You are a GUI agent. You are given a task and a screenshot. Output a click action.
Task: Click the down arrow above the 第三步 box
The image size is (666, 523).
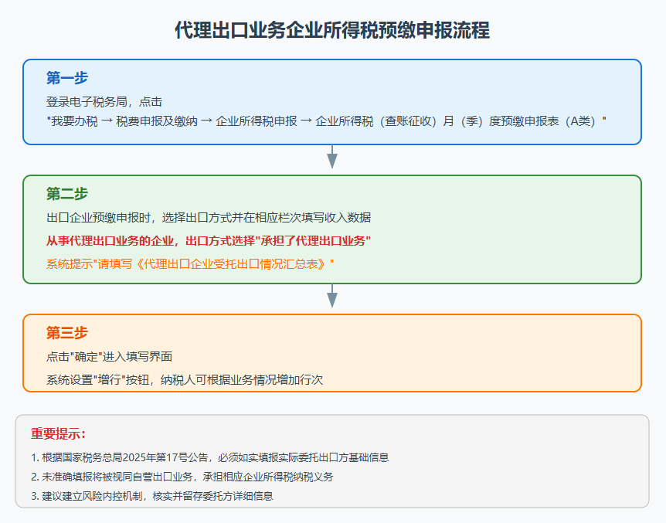[332, 297]
